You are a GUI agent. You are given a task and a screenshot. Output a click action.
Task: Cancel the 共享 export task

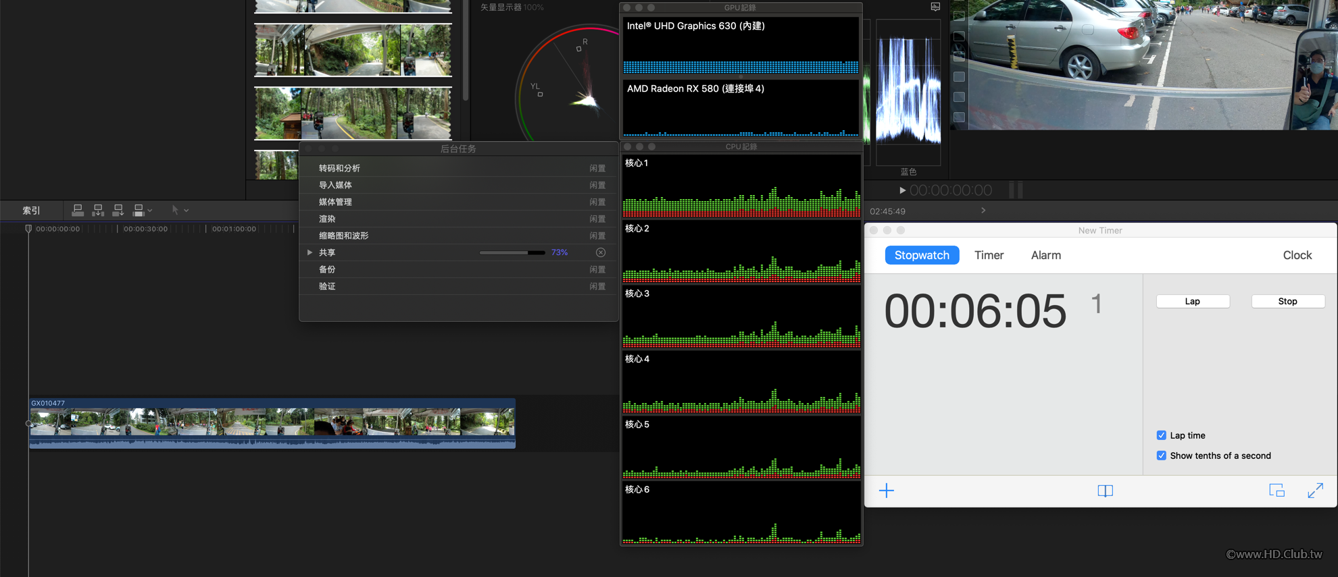pyautogui.click(x=601, y=252)
